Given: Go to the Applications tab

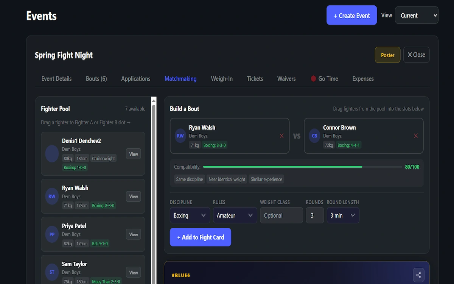Looking at the screenshot, I should pos(135,79).
